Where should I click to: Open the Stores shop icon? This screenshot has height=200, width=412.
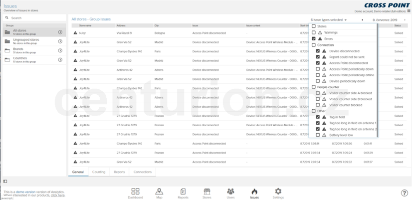(x=207, y=192)
